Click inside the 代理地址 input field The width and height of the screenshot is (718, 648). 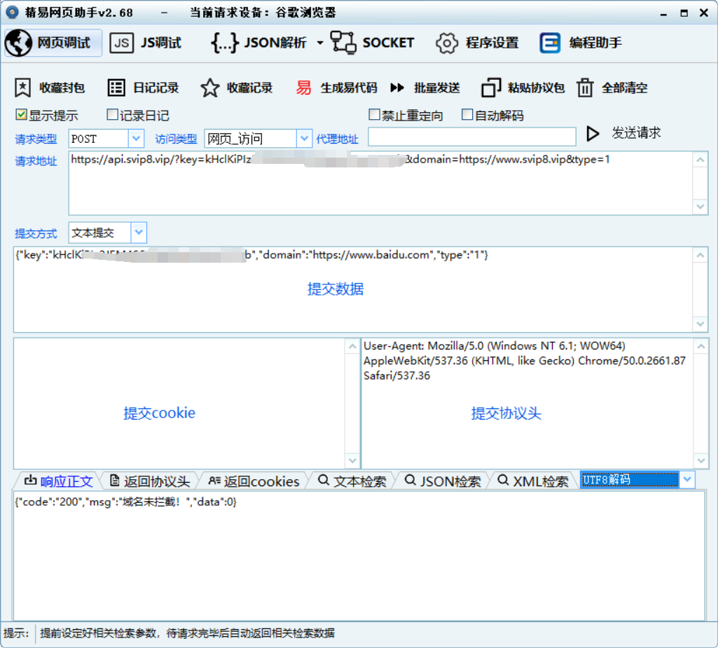471,137
